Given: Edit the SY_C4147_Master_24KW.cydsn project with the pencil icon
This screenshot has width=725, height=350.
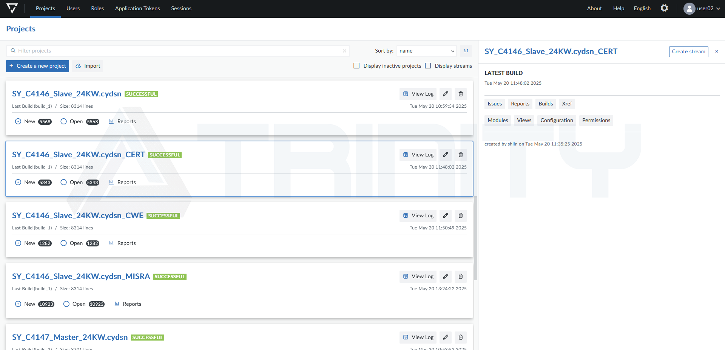Looking at the screenshot, I should click(446, 337).
